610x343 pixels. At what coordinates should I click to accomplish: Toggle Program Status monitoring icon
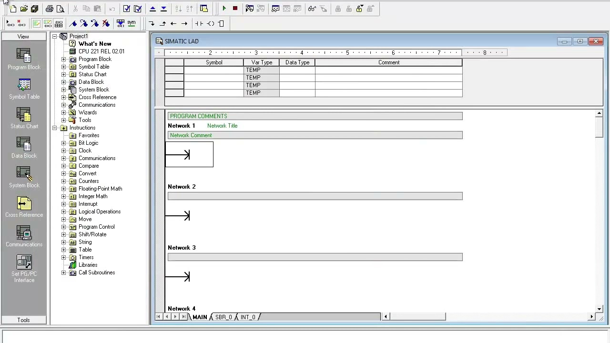(250, 9)
